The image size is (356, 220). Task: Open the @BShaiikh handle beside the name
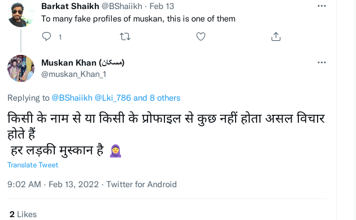click(x=121, y=6)
